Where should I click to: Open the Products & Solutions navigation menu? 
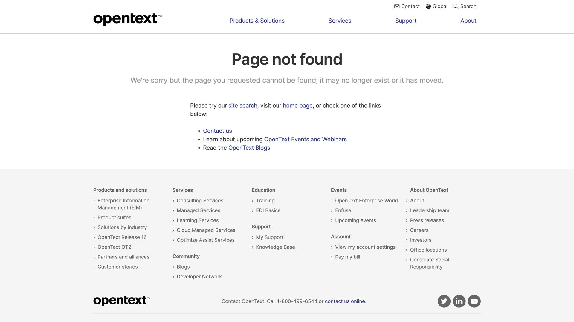[257, 21]
